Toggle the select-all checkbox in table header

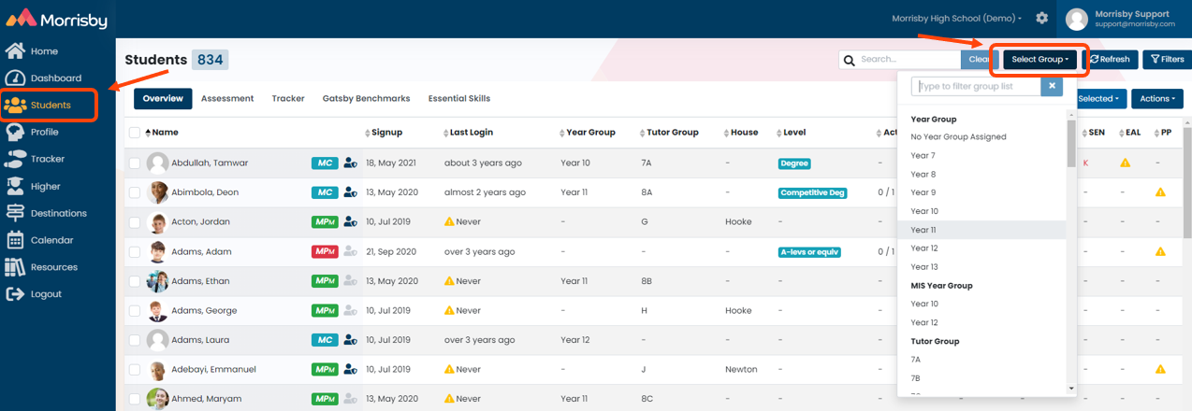coord(135,133)
